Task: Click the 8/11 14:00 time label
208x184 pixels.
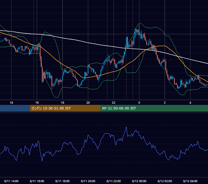Action: tap(11, 181)
